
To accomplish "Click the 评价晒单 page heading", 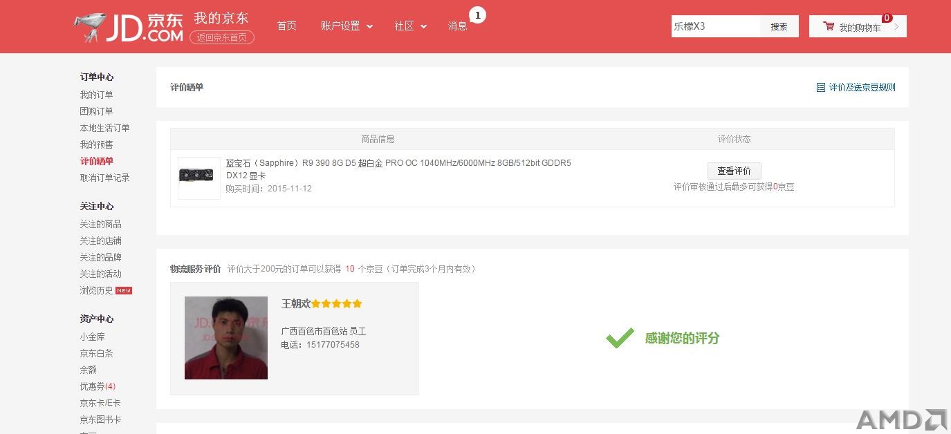I will (187, 87).
